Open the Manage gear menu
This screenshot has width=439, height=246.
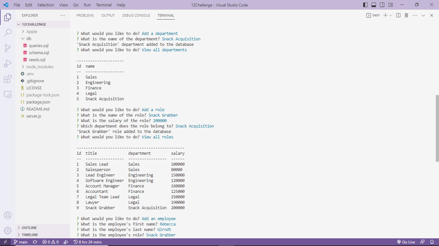pos(8,230)
